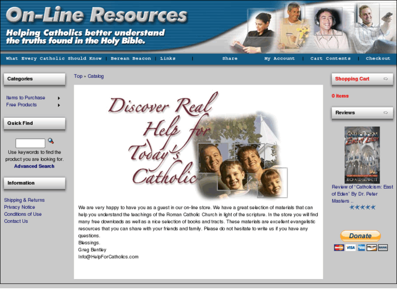
Task: Click the Top breadcrumb link
Action: pos(78,76)
